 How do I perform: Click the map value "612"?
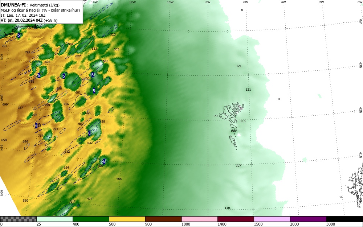point(67,152)
